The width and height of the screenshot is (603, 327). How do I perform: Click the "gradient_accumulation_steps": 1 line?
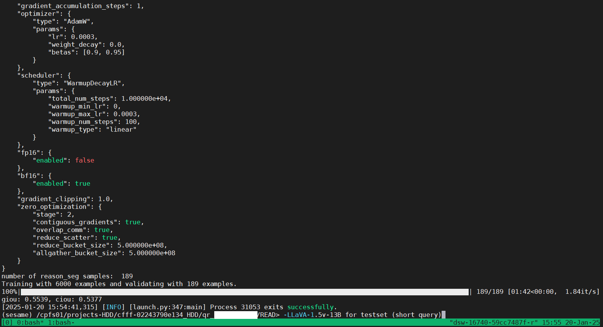click(81, 6)
